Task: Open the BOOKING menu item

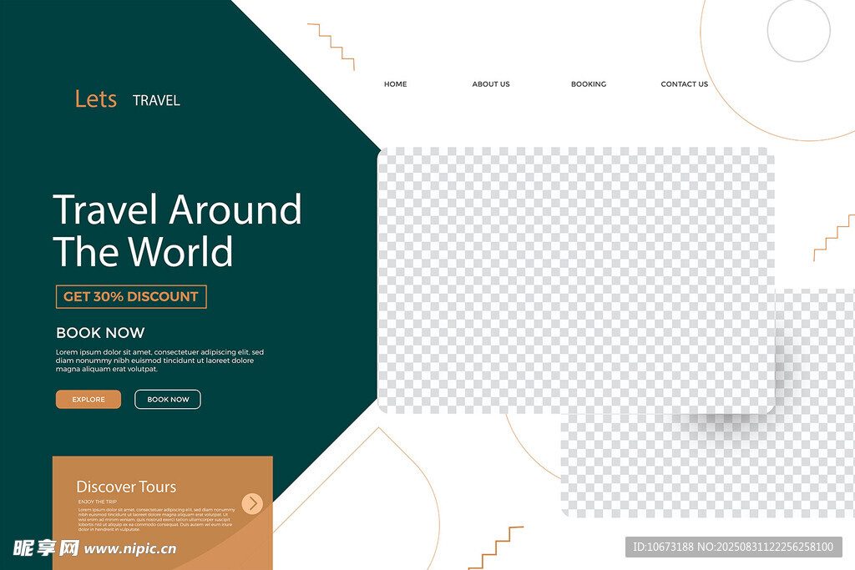Action: coord(589,84)
